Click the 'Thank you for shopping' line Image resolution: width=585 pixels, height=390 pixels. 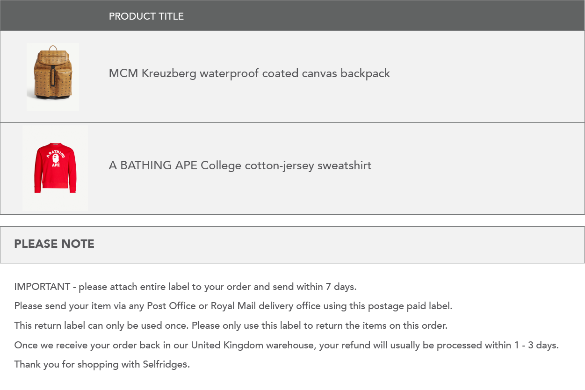coord(102,364)
